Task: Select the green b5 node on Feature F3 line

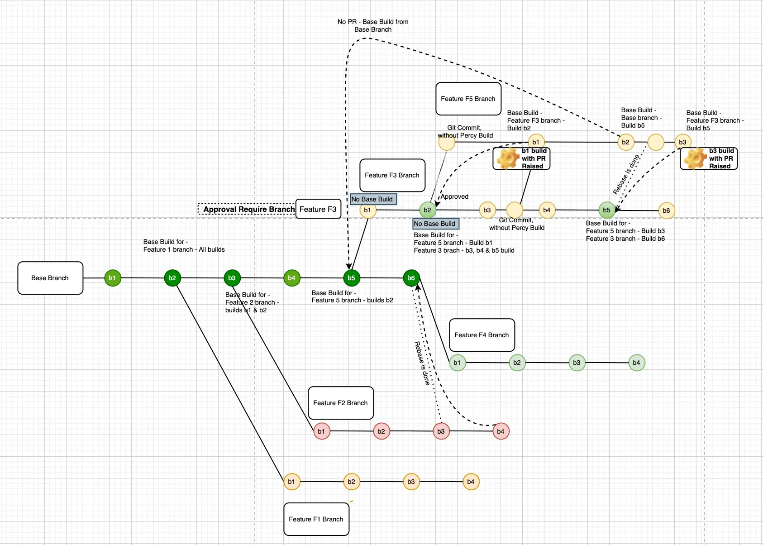Action: 606,210
